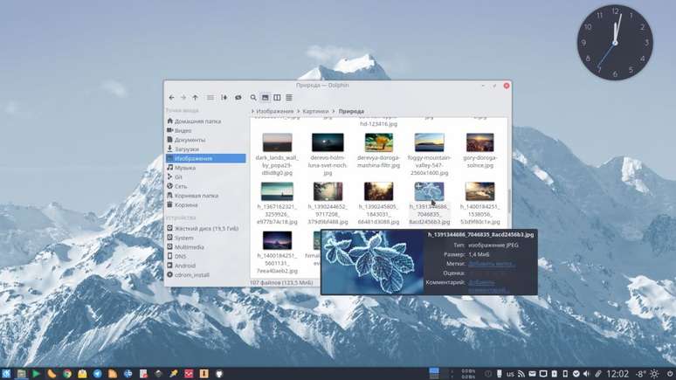Open Google Chrome from the taskbar
This screenshot has height=380, width=676.
click(x=67, y=373)
